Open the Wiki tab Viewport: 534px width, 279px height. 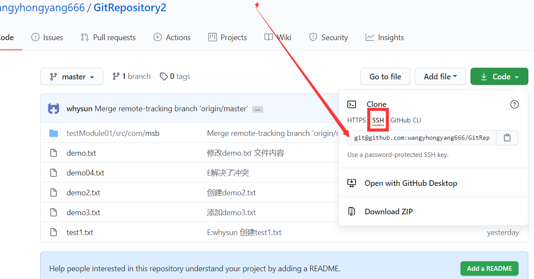click(x=278, y=38)
